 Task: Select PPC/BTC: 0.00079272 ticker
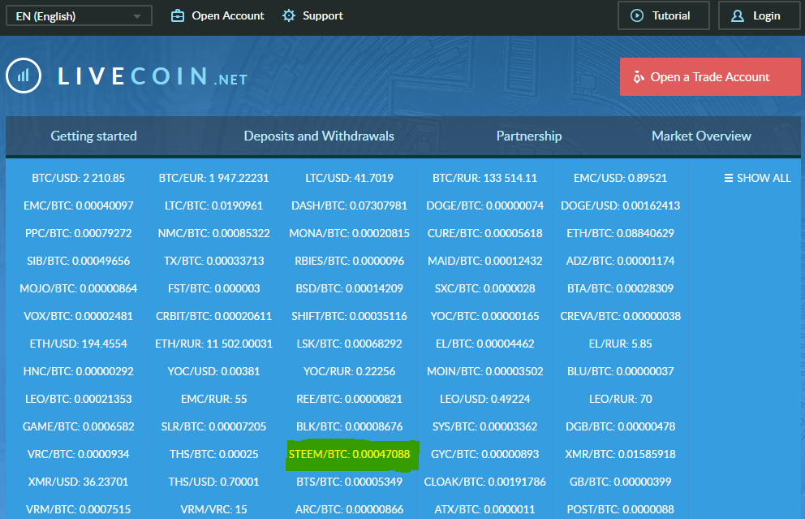(79, 234)
